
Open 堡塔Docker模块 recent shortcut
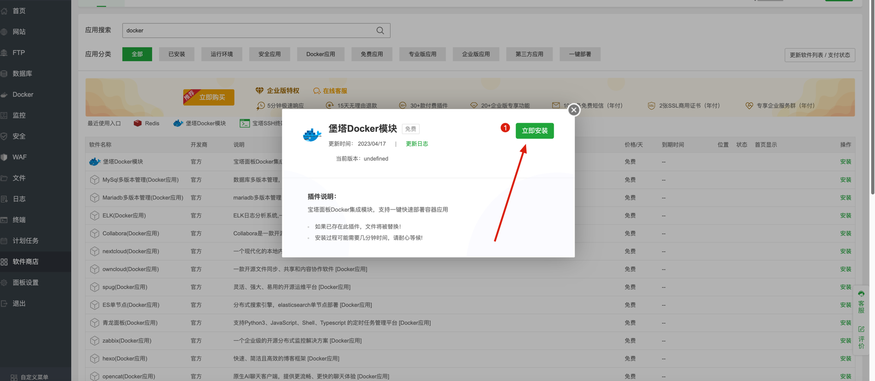pyautogui.click(x=199, y=123)
